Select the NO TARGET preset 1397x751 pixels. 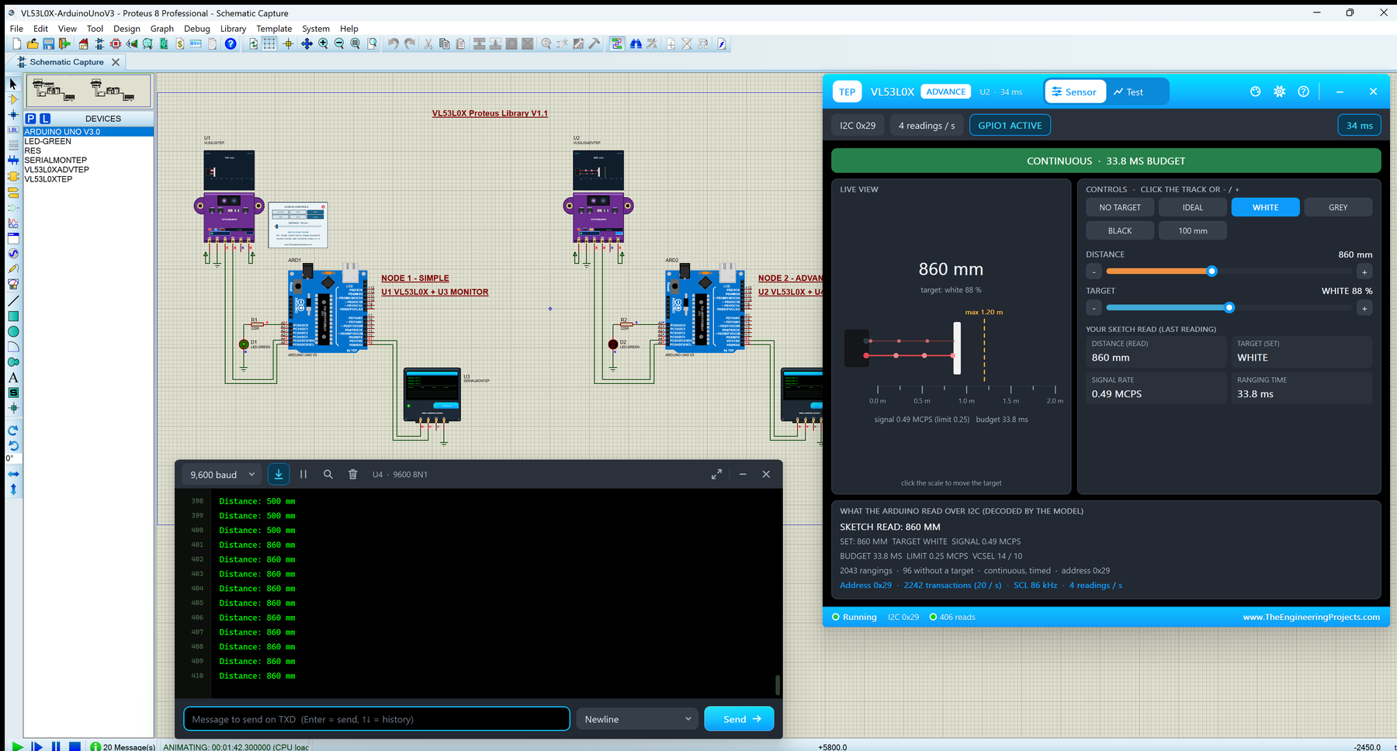click(1120, 208)
